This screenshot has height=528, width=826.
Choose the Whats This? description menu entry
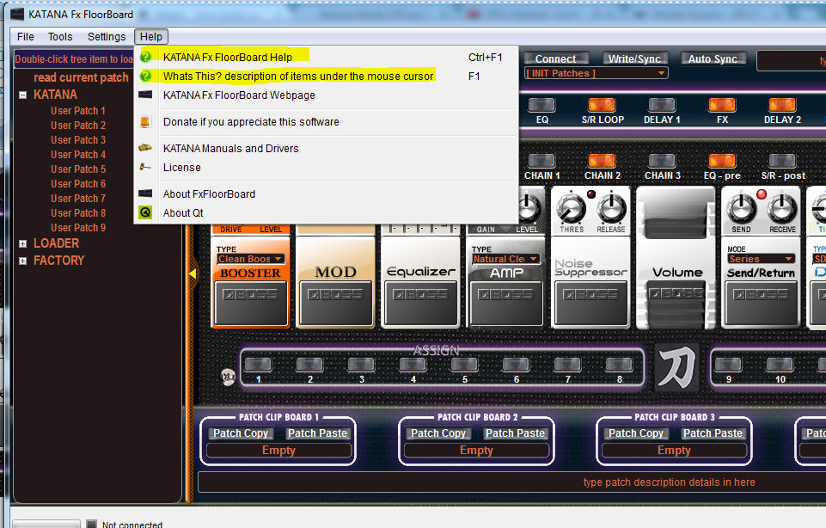(326, 76)
